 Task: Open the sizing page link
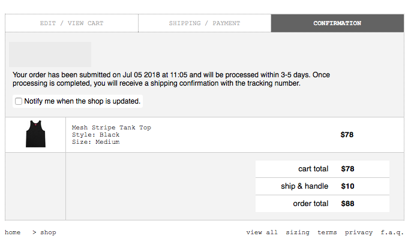click(298, 232)
